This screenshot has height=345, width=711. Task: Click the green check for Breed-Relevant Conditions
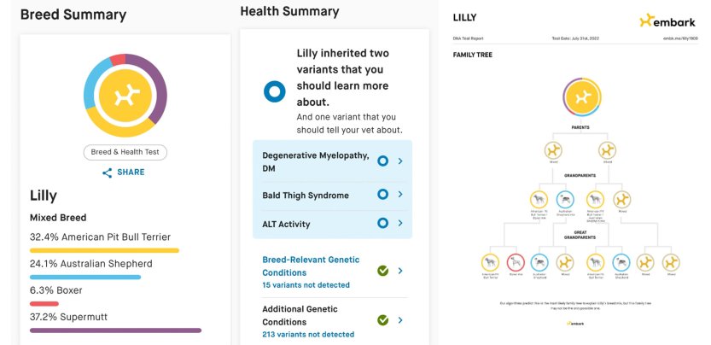[383, 271]
